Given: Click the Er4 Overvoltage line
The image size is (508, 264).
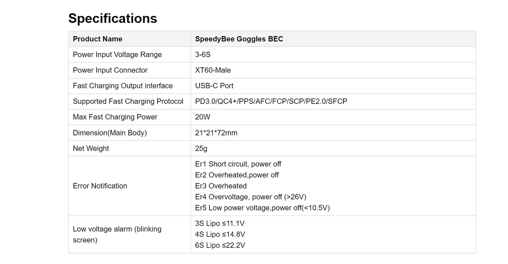Looking at the screenshot, I should pos(251,197).
